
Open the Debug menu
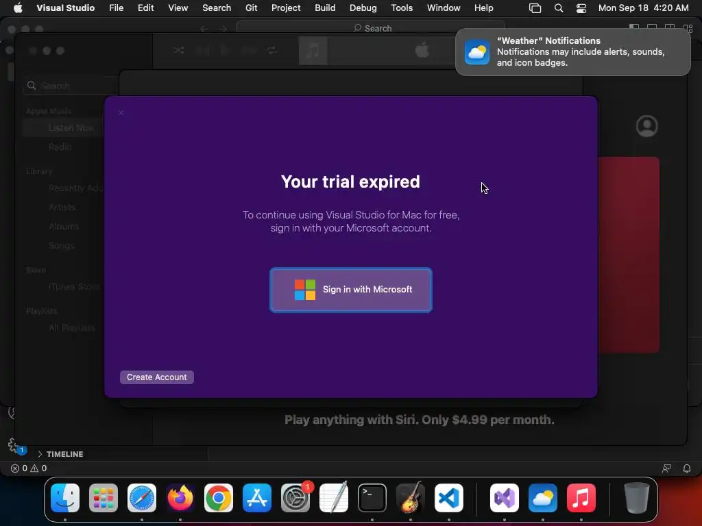pyautogui.click(x=363, y=8)
